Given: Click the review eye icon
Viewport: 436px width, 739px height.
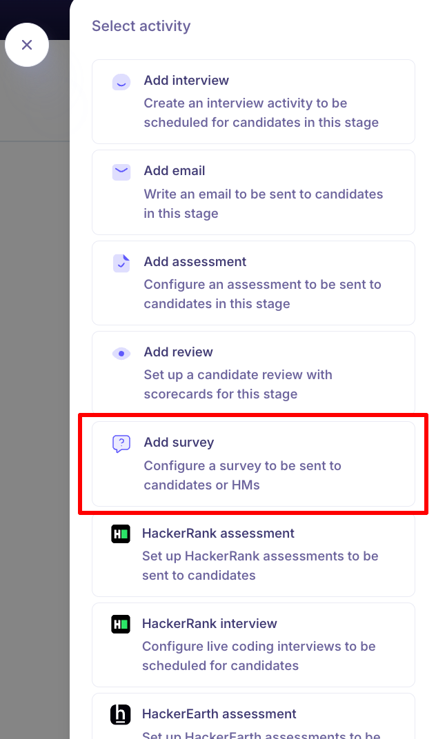Looking at the screenshot, I should pyautogui.click(x=121, y=354).
